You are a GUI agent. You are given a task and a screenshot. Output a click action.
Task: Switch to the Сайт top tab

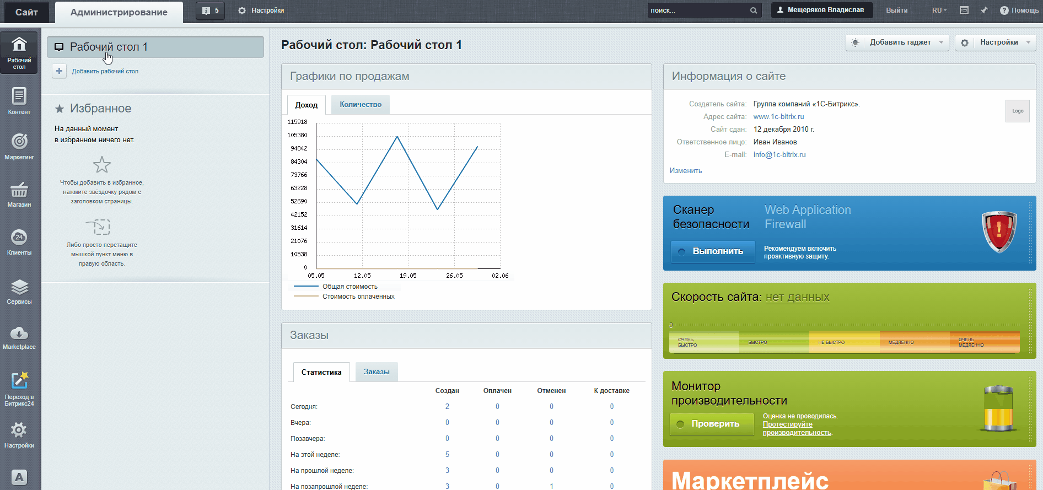26,12
